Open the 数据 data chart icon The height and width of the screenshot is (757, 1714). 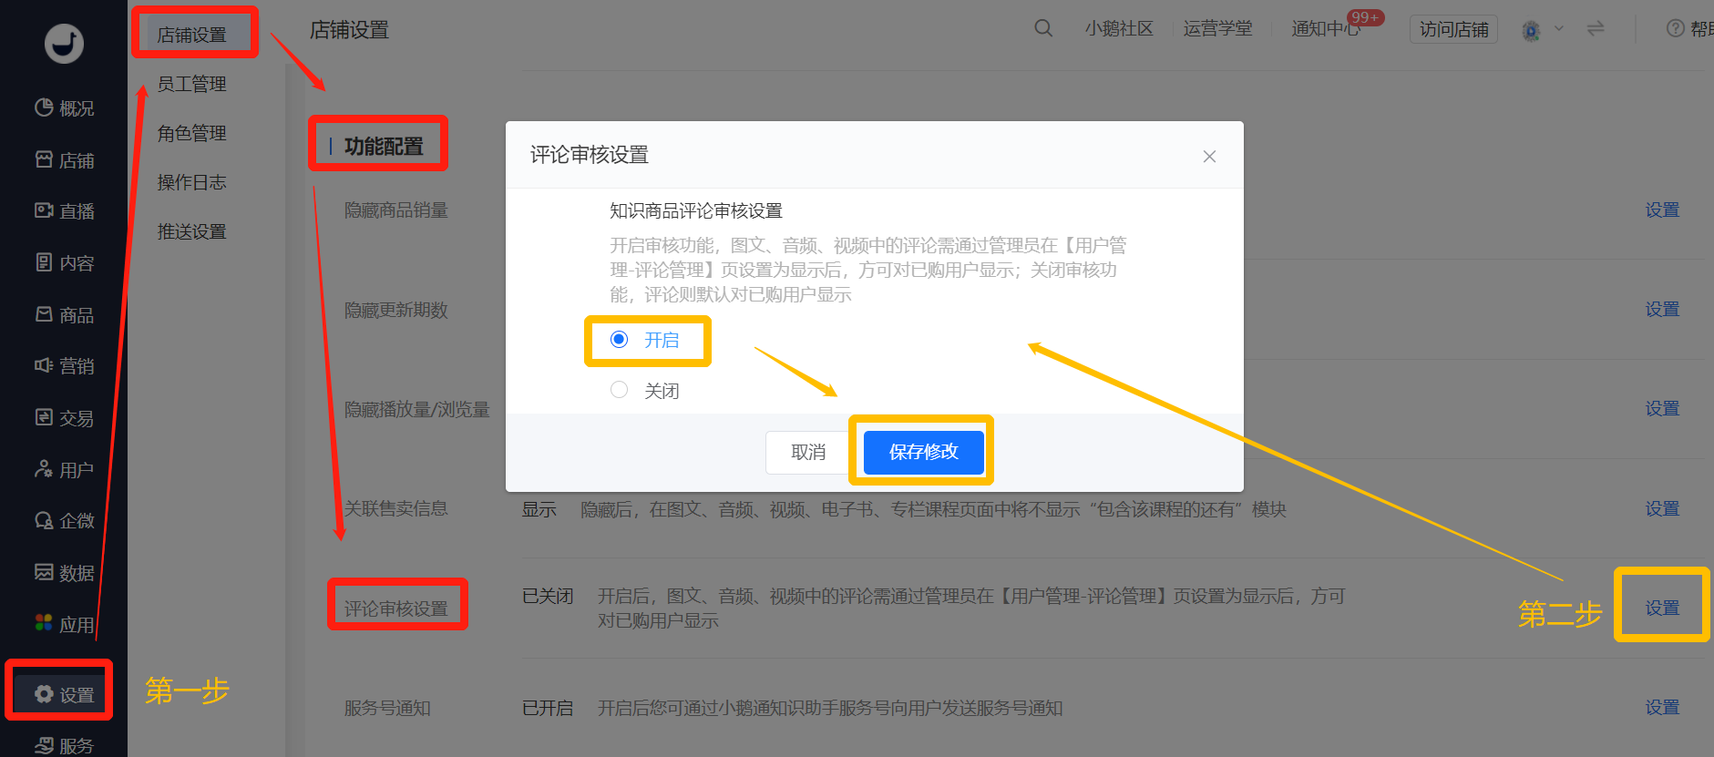(44, 572)
